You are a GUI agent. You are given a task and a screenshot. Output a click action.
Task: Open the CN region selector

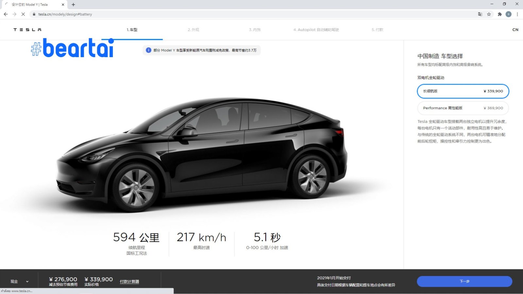coord(515,30)
